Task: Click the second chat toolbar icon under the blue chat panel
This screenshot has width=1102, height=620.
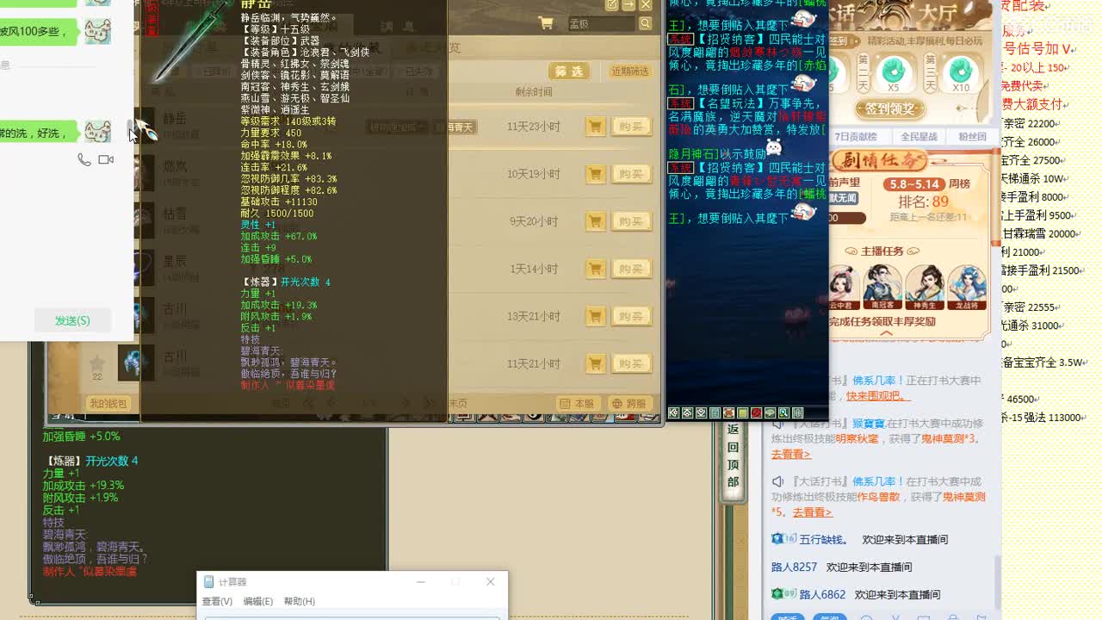Action: pyautogui.click(x=688, y=413)
